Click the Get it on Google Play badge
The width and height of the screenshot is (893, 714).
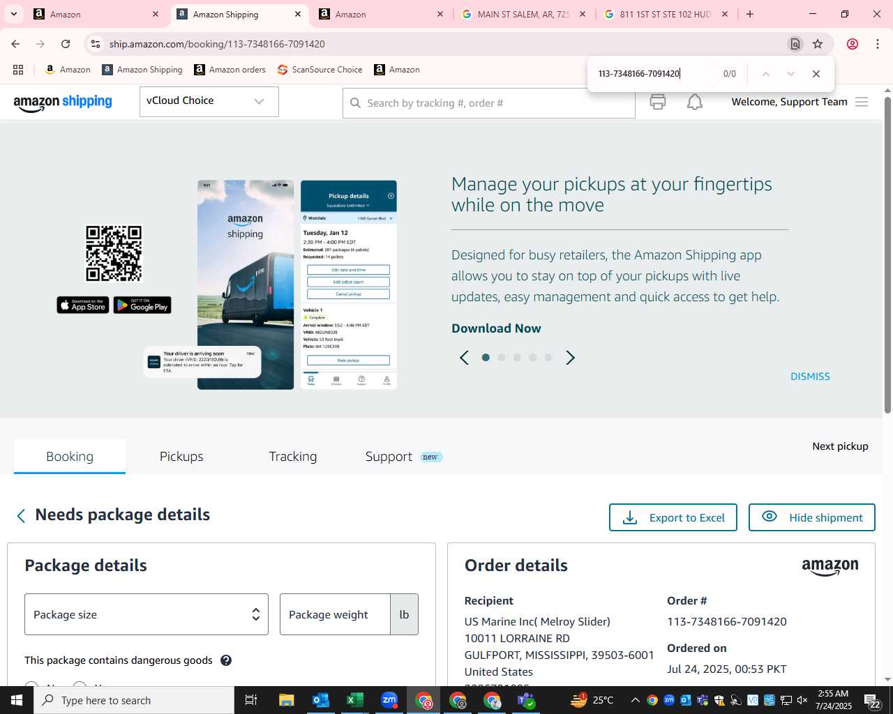(x=142, y=305)
